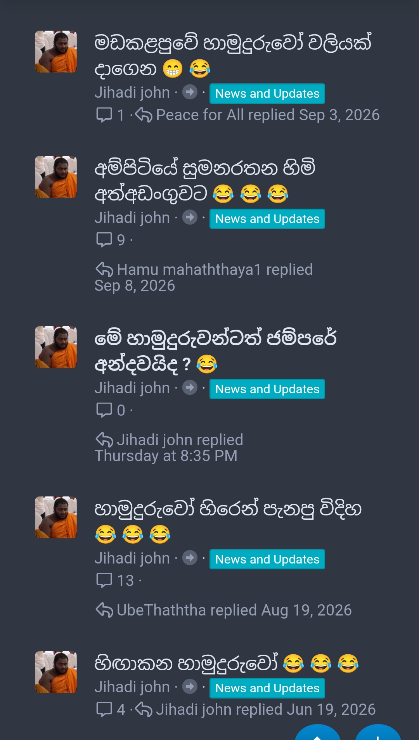Open News and Updates tag on last thread
Screen dimensions: 419x740
[267, 688]
